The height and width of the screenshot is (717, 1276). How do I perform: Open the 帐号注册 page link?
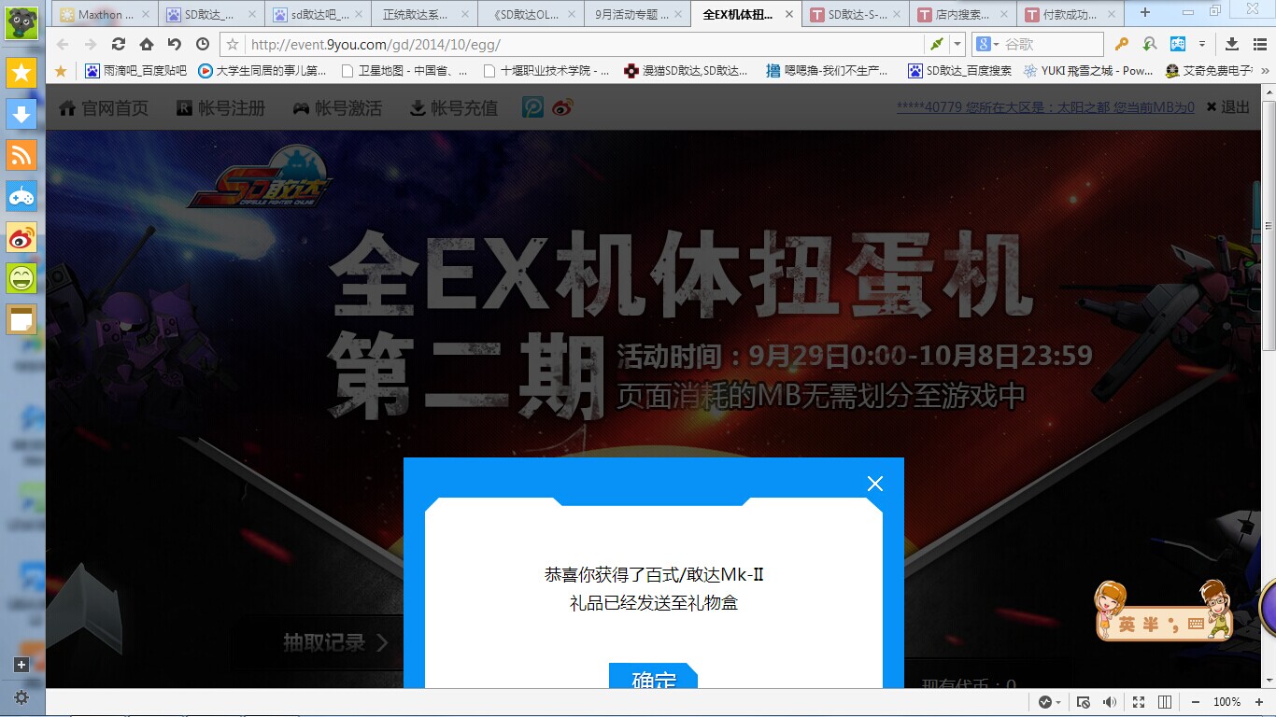[221, 108]
